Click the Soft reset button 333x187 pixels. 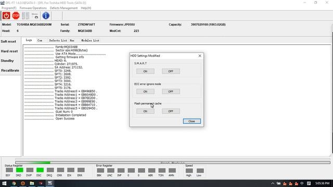[8, 42]
